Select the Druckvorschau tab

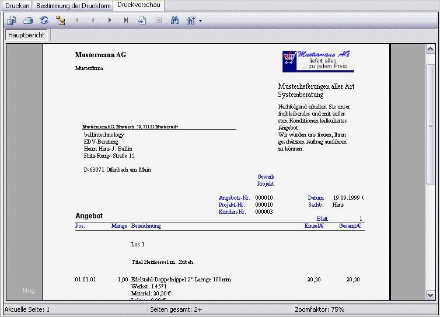tap(139, 5)
